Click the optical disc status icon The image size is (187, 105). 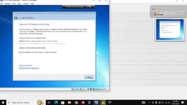(x=75, y=89)
